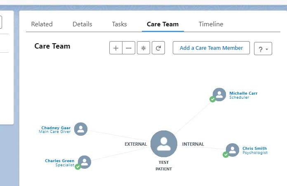Open the Tasks tab

coord(119,24)
